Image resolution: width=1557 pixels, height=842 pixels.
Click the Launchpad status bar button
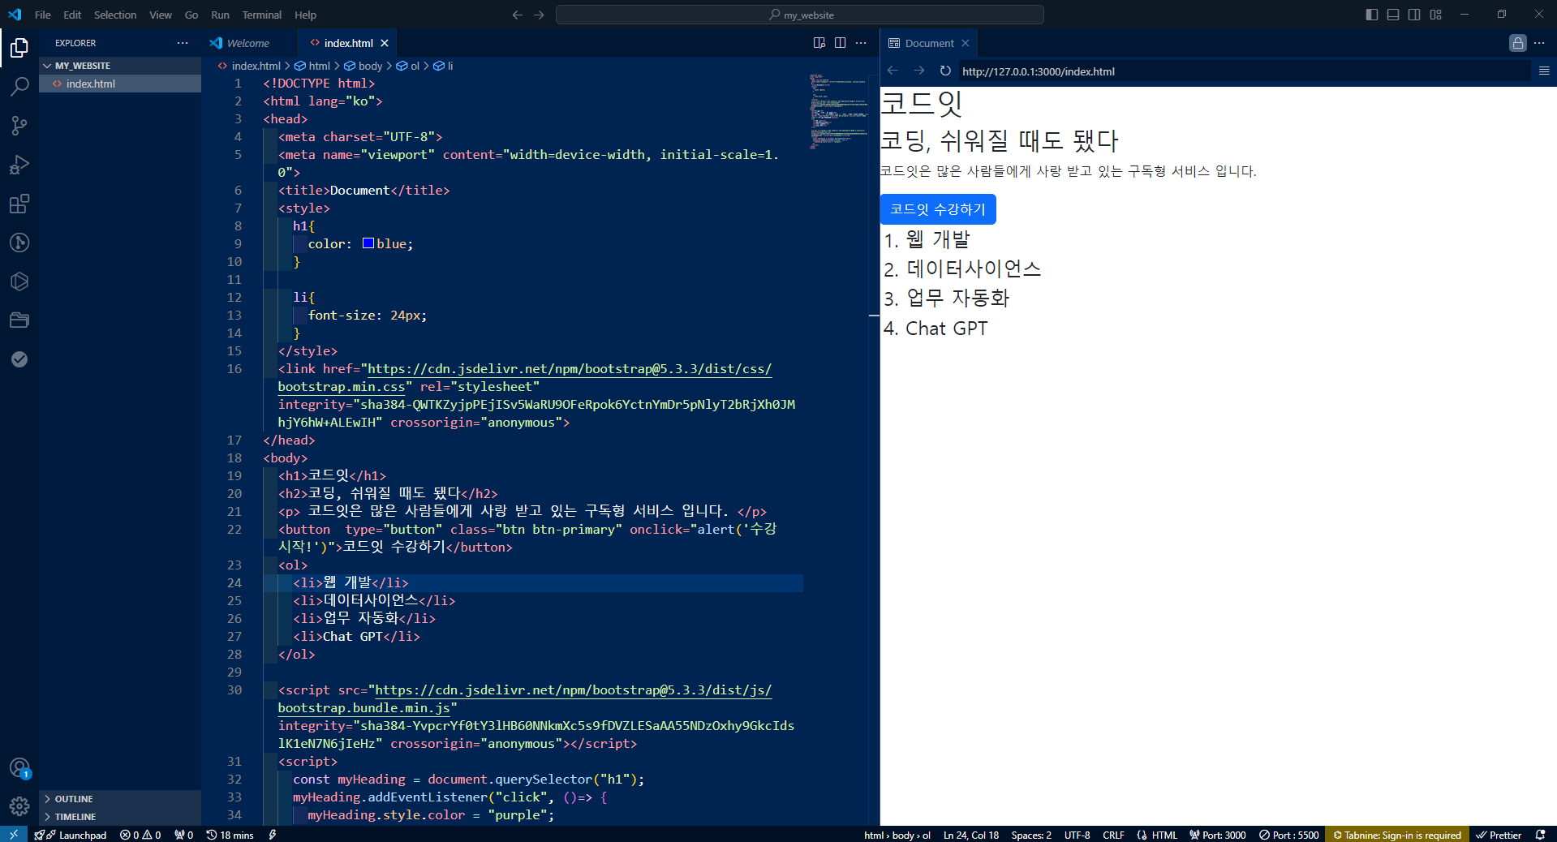coord(71,835)
